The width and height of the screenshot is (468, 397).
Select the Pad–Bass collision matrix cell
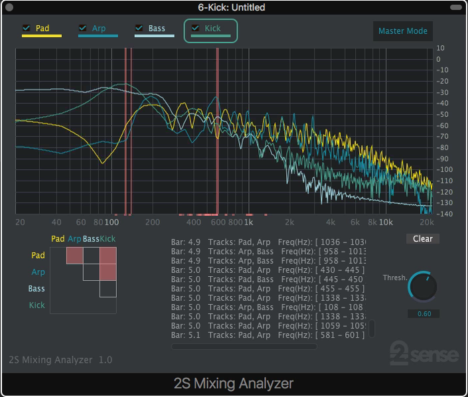91,256
